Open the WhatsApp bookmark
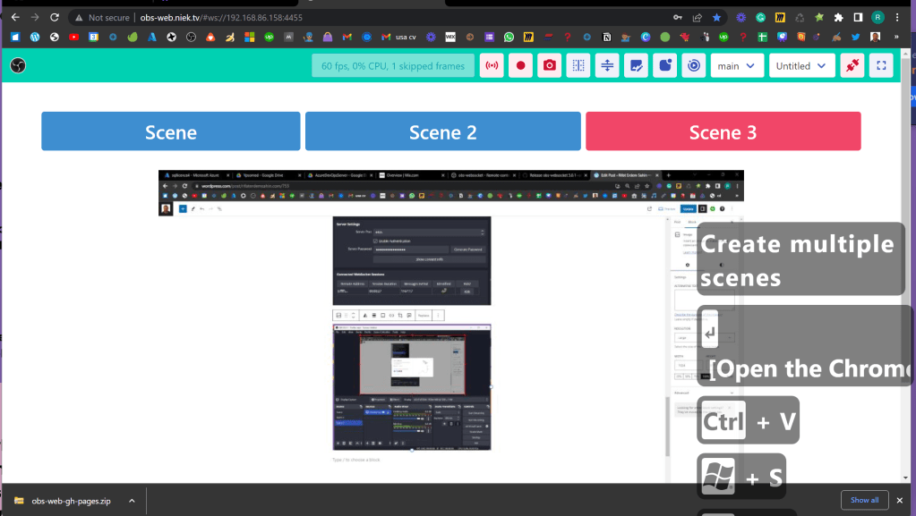Viewport: 916px width, 516px height. click(x=509, y=37)
